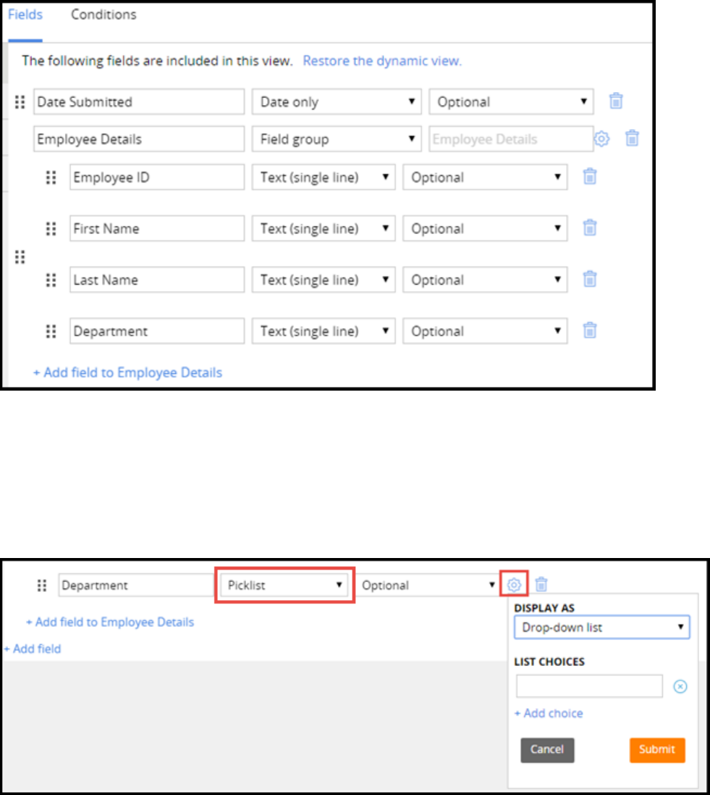Screen dimensions: 710x795
Task: Click Restore the dynamic view link
Action: point(381,61)
